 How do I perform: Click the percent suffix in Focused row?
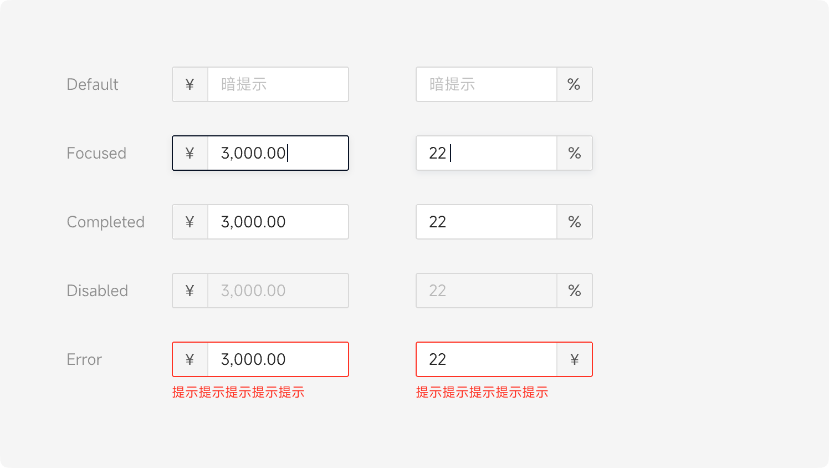point(574,153)
